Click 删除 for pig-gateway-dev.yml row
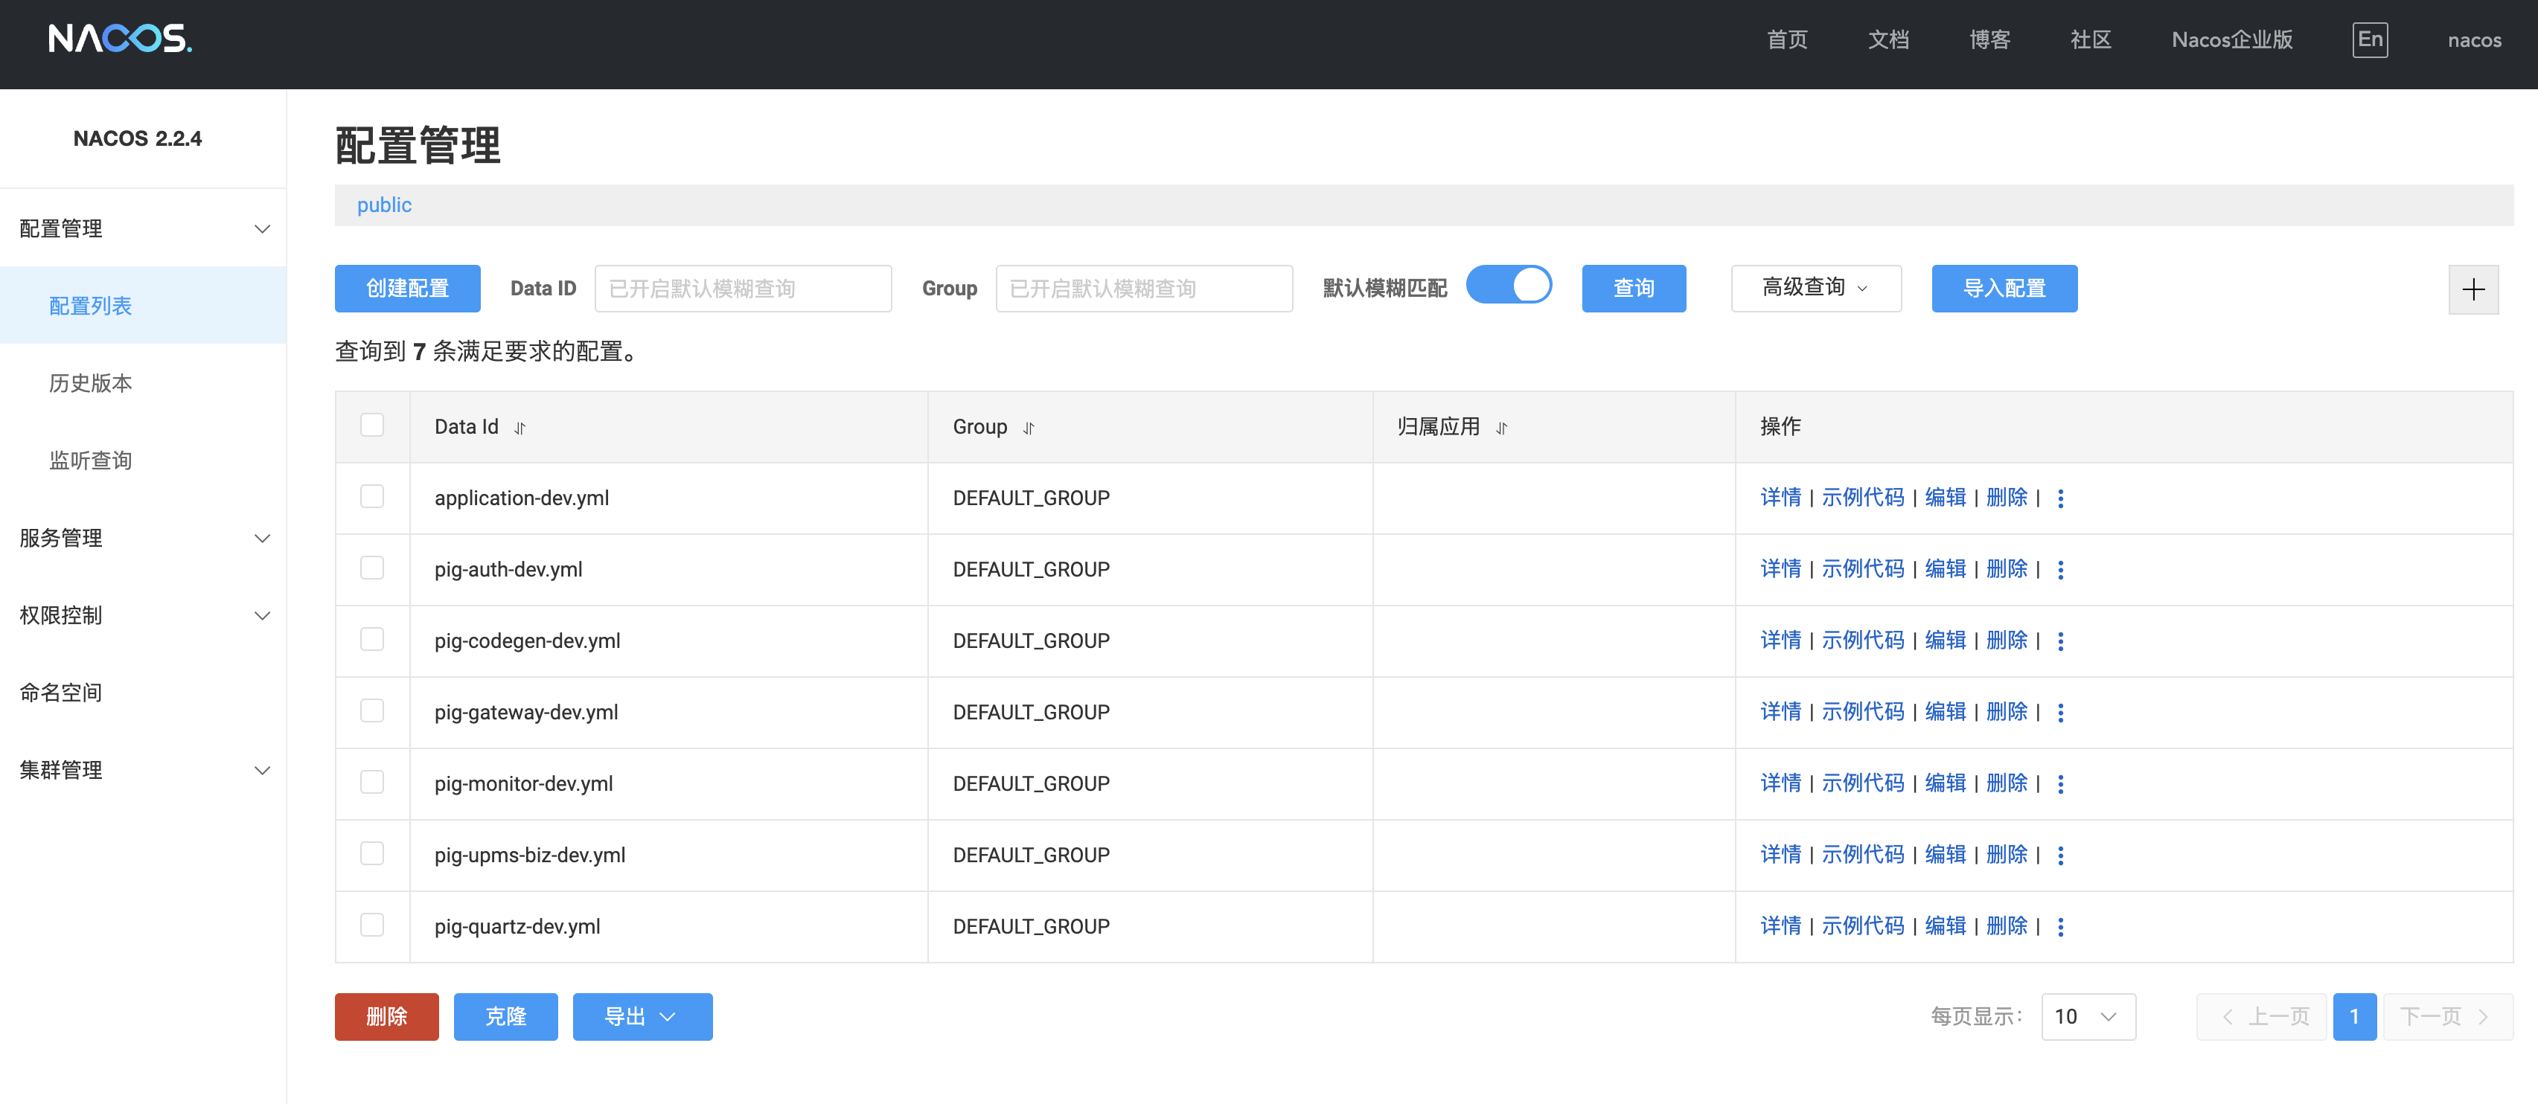 (2006, 713)
